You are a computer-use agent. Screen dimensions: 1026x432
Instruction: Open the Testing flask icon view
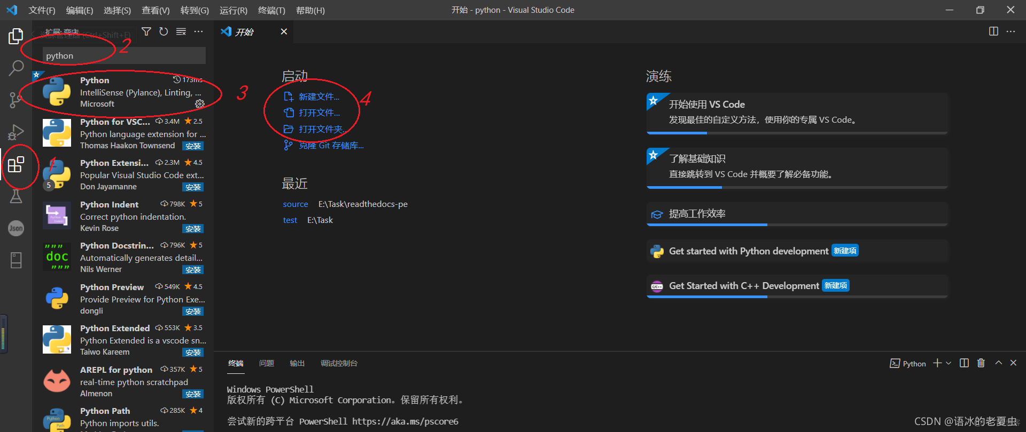click(x=16, y=196)
